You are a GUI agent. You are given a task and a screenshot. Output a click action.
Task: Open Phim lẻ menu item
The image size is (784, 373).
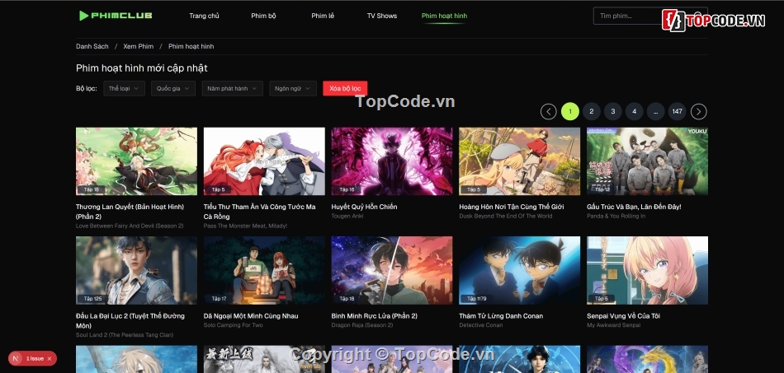point(323,16)
